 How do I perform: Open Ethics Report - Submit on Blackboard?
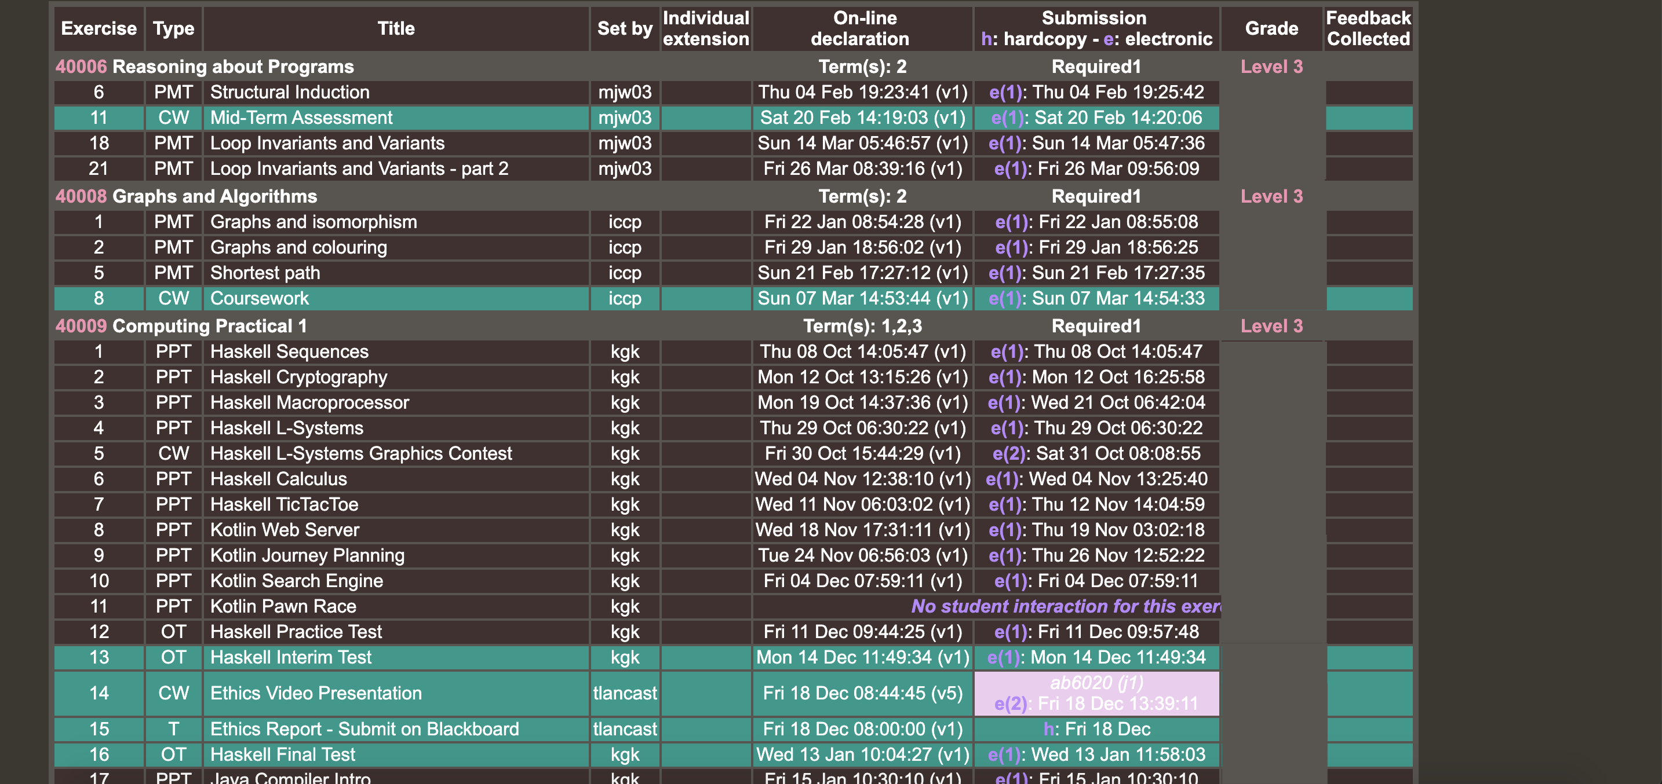tap(365, 729)
